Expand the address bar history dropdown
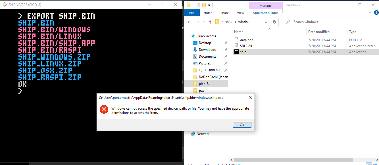379x165 pixels. [x=266, y=22]
